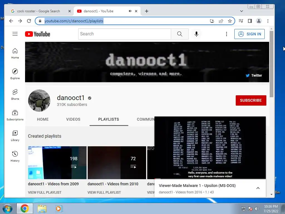Open Windows Explorer from taskbar
Image resolution: width=285 pixels, height=214 pixels.
42,208
